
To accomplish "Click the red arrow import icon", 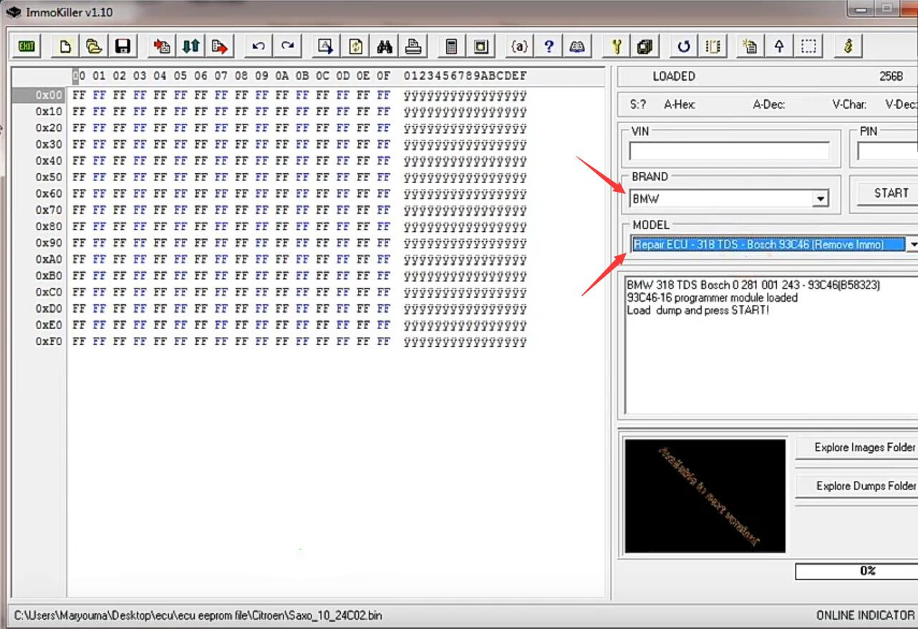I will coord(163,47).
